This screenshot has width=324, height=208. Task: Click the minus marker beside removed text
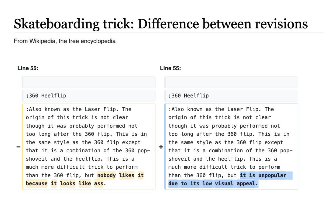[18, 147]
